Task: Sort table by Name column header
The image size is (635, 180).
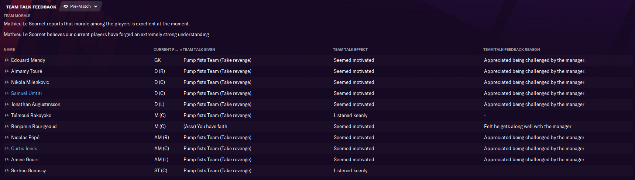Action: pyautogui.click(x=9, y=50)
